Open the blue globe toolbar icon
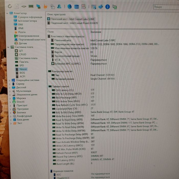The width and height of the screenshot is (179, 179). click(x=69, y=7)
